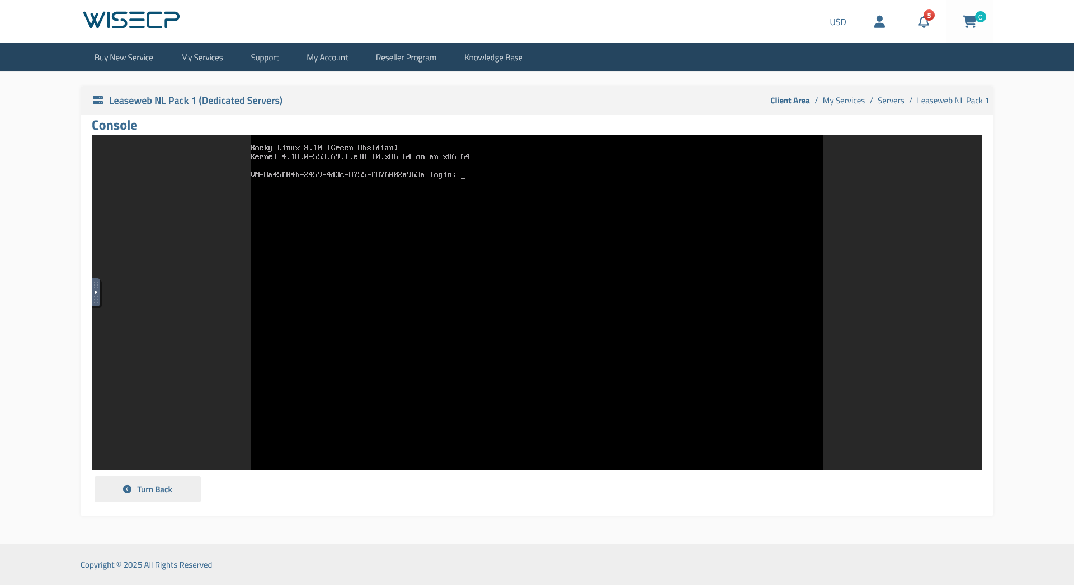Open the USD currency selector
The image size is (1074, 585).
tap(837, 22)
